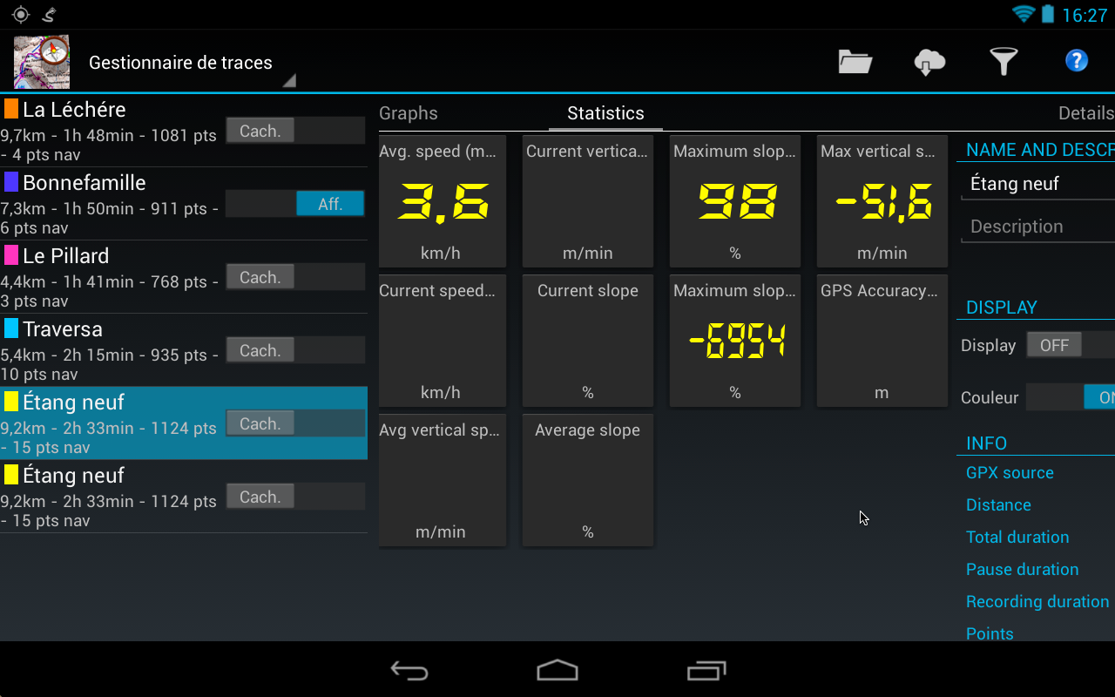This screenshot has height=697, width=1115.
Task: Switch to the Details tab
Action: (1085, 113)
